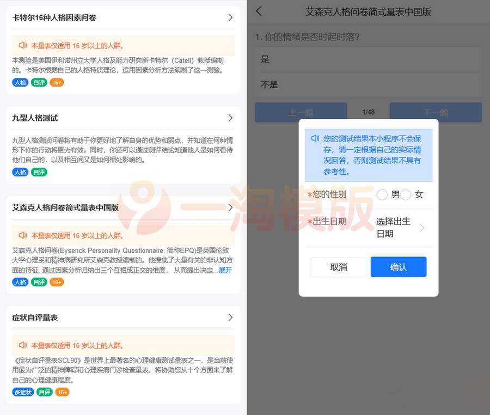Click 人格 tag on 卡特尔16种人格 card

20,82
